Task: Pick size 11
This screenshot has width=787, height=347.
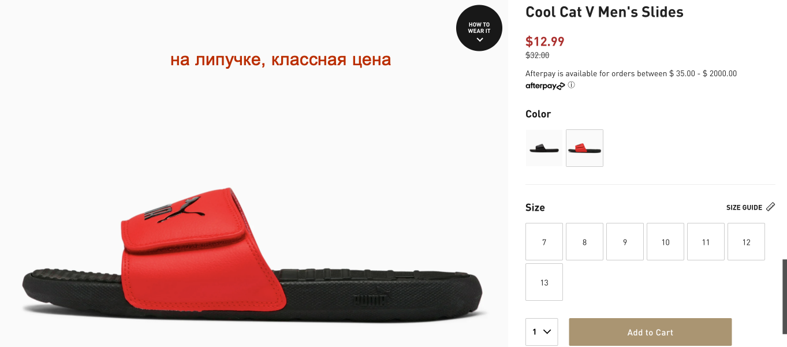Action: click(x=706, y=242)
